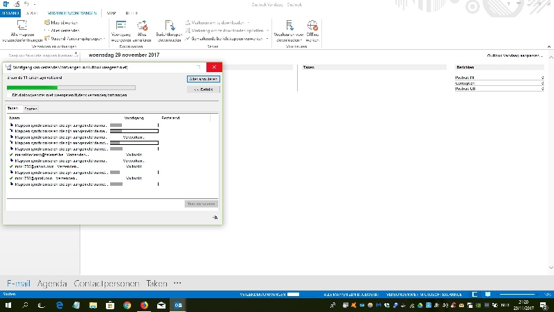Open File Explorer from the taskbar

click(x=93, y=305)
